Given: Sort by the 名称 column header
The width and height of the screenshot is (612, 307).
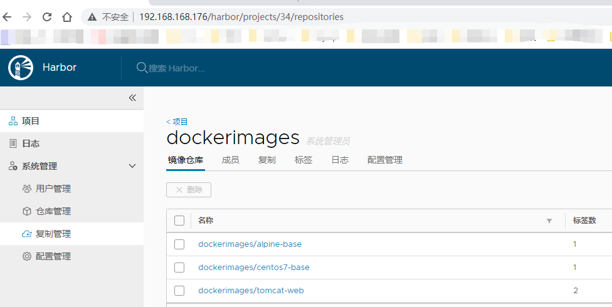Looking at the screenshot, I should coord(206,221).
